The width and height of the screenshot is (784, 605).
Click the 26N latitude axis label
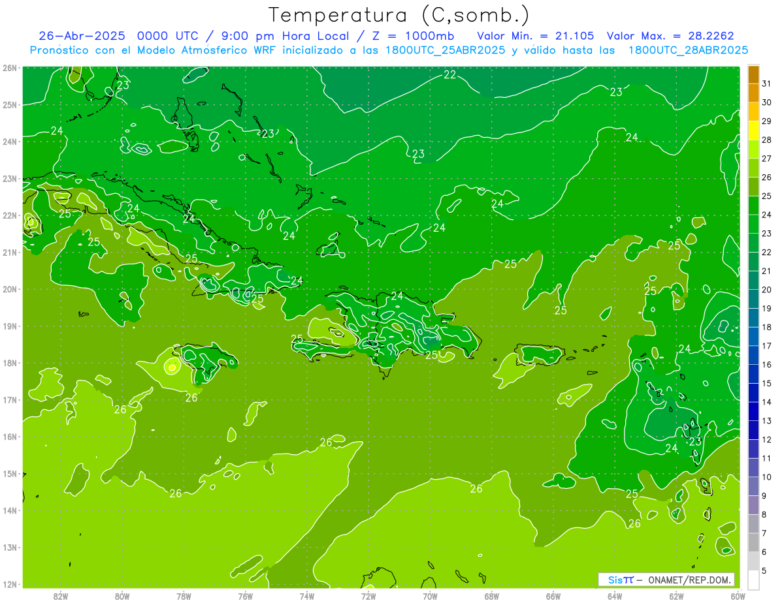pyautogui.click(x=10, y=67)
